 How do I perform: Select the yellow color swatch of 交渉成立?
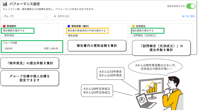(133, 26)
